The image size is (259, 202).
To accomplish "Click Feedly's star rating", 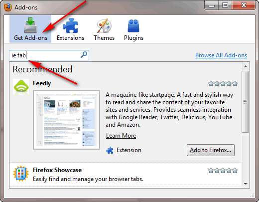I will [223, 84].
